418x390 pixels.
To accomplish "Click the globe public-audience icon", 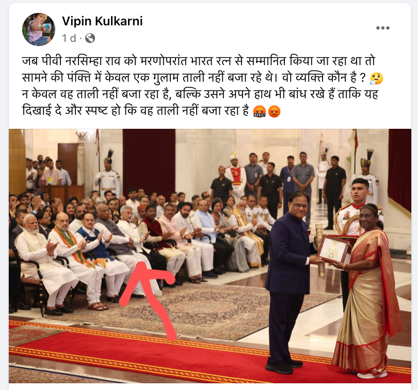I will pyautogui.click(x=90, y=38).
